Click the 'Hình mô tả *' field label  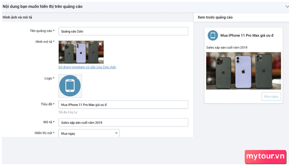(45, 42)
